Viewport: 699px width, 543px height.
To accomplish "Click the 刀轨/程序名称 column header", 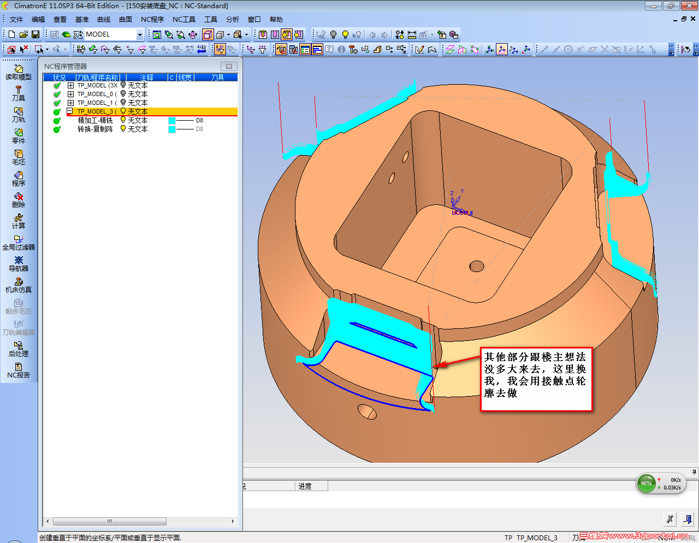I will (98, 78).
